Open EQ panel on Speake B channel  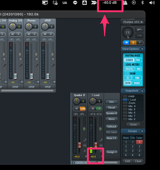click(x=85, y=146)
